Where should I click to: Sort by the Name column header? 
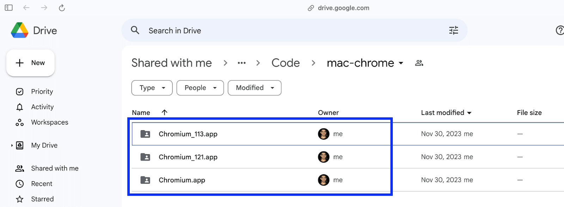[141, 112]
